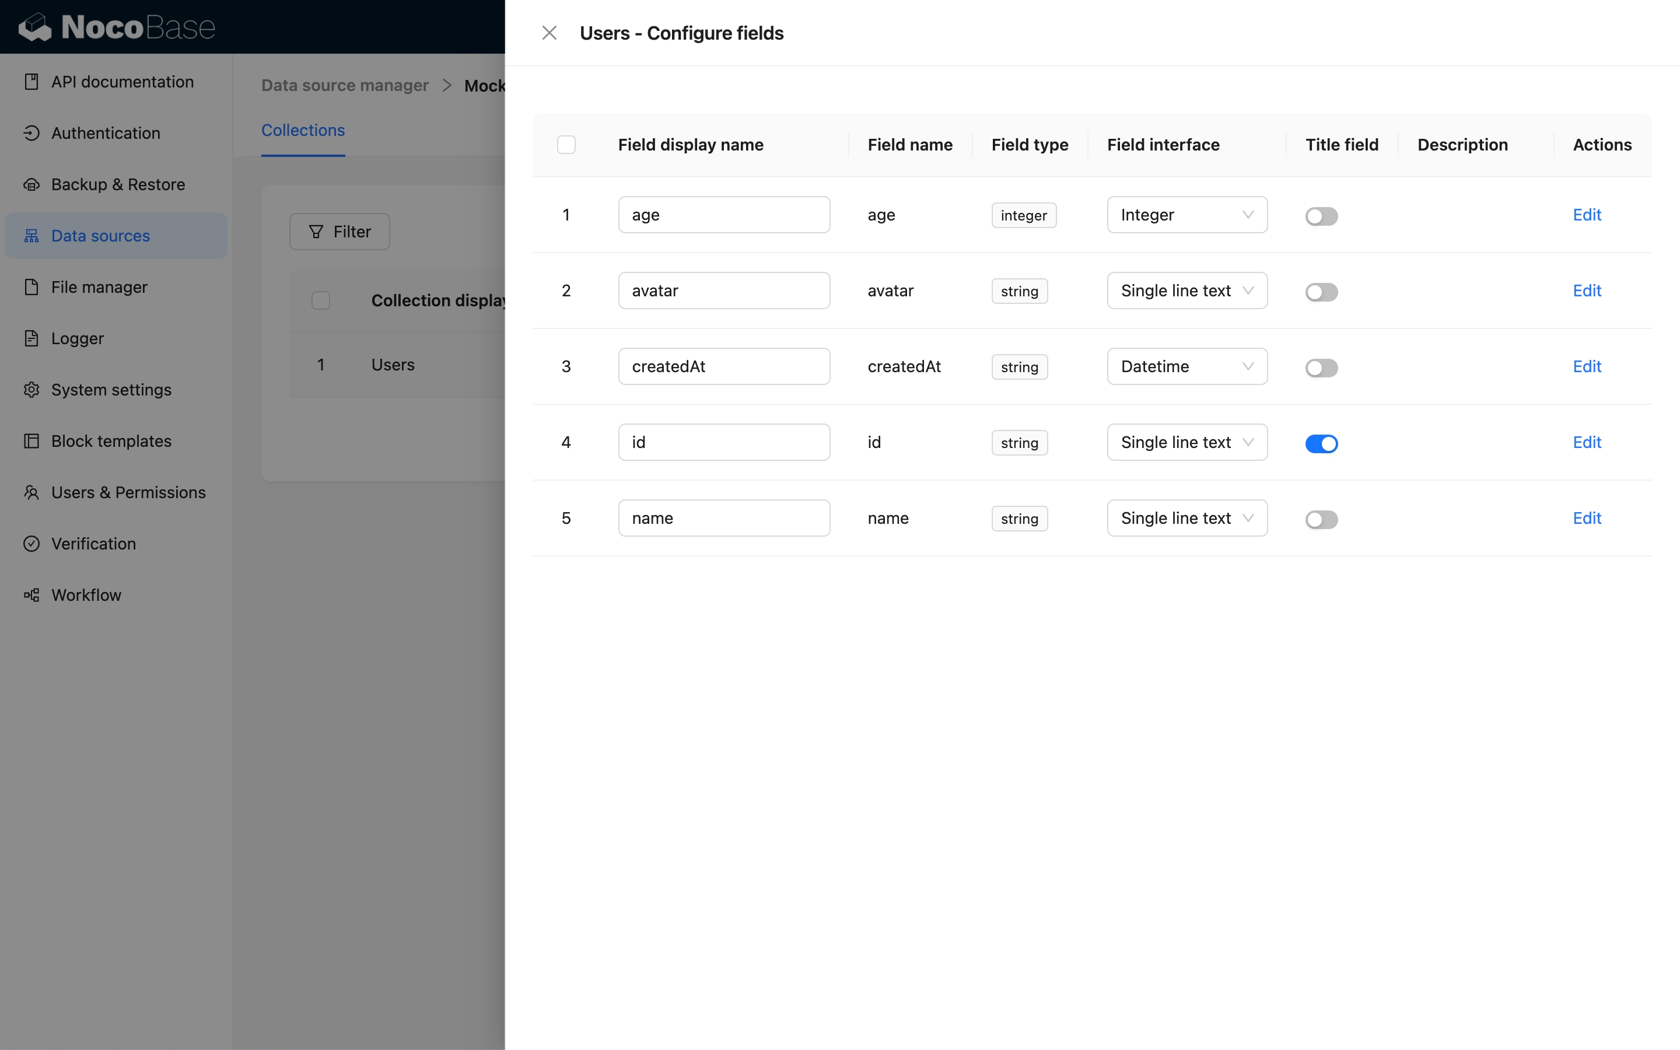The height and width of the screenshot is (1050, 1680).
Task: Click the File manager icon
Action: point(32,287)
